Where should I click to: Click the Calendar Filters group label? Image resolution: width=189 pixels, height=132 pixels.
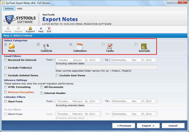15,97
